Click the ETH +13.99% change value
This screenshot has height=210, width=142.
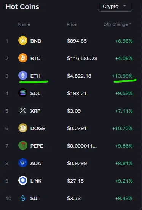coord(122,76)
